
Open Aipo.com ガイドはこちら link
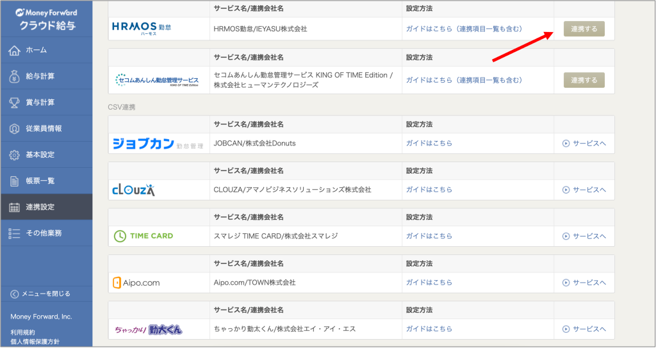click(x=429, y=283)
